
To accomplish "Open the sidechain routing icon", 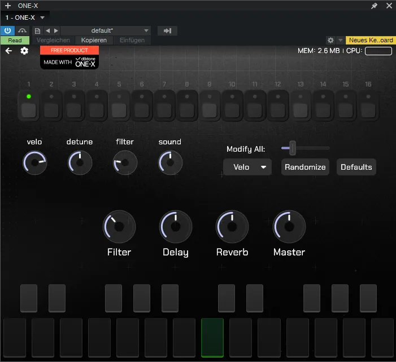I will pos(22,31).
